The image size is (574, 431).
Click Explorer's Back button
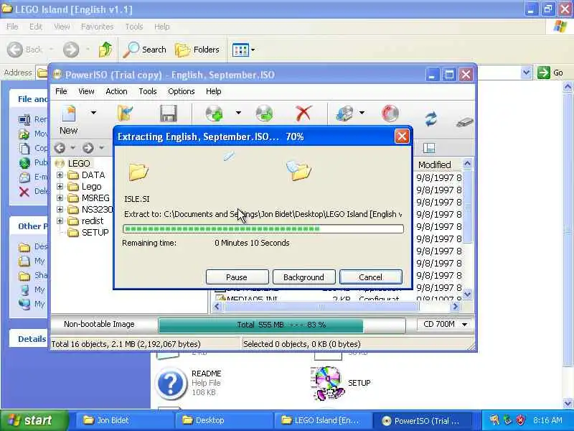(25, 50)
